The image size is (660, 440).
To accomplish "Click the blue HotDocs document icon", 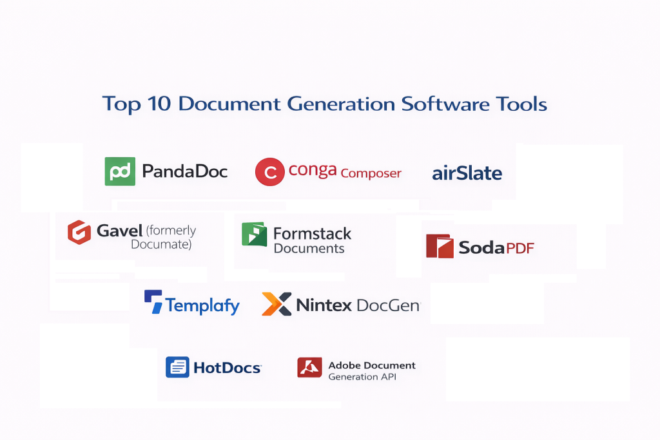I will (x=177, y=367).
